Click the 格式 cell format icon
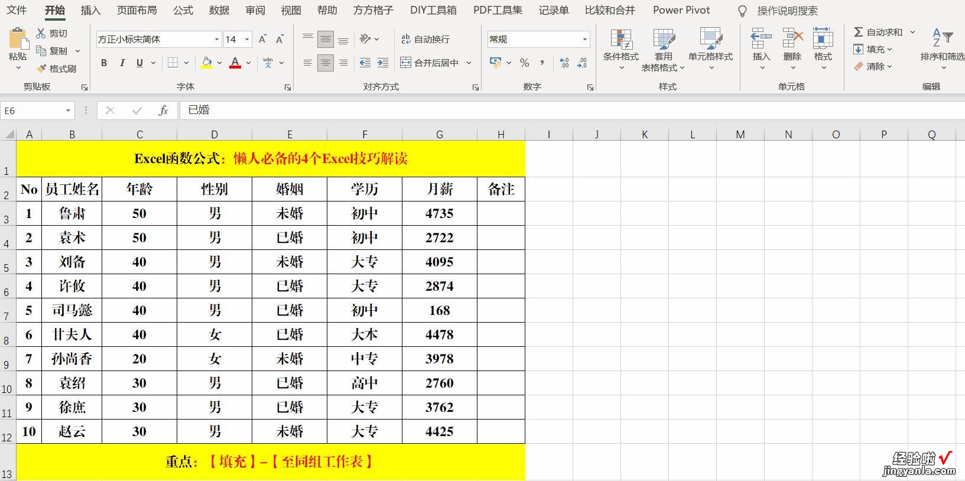Image resolution: width=965 pixels, height=481 pixels. 823,39
